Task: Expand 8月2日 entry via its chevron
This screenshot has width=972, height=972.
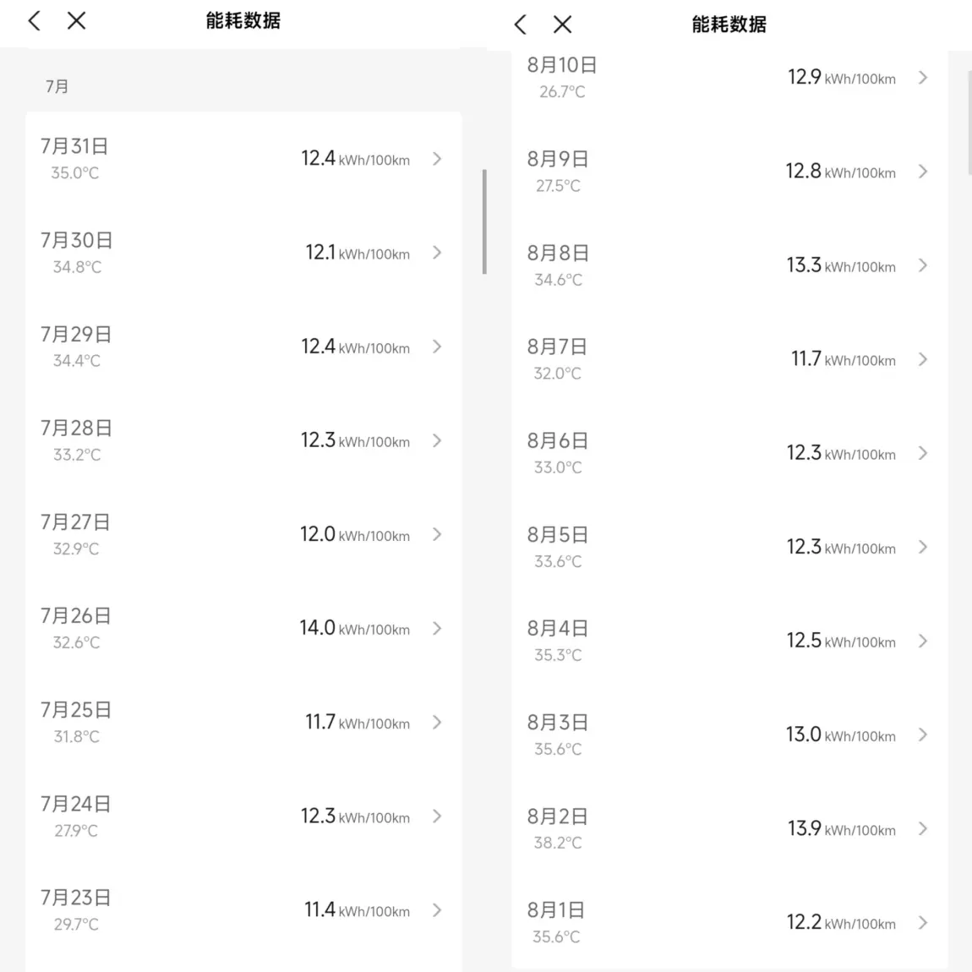Action: [923, 829]
